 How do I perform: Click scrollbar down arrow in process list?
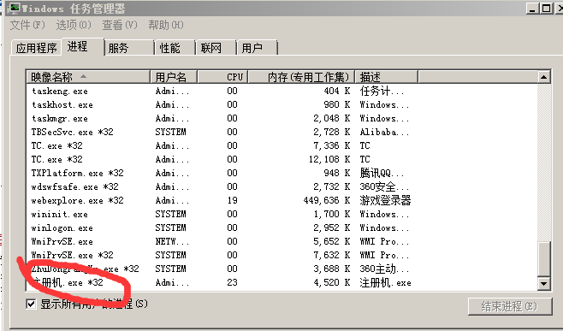[x=544, y=284]
